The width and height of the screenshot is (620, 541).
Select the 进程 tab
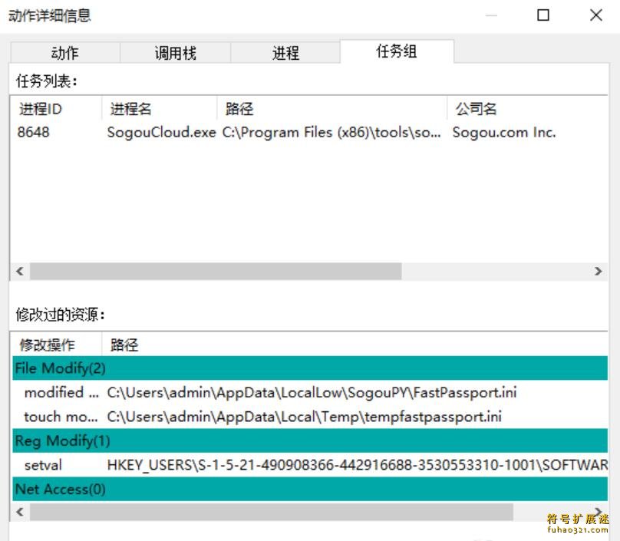[x=285, y=53]
